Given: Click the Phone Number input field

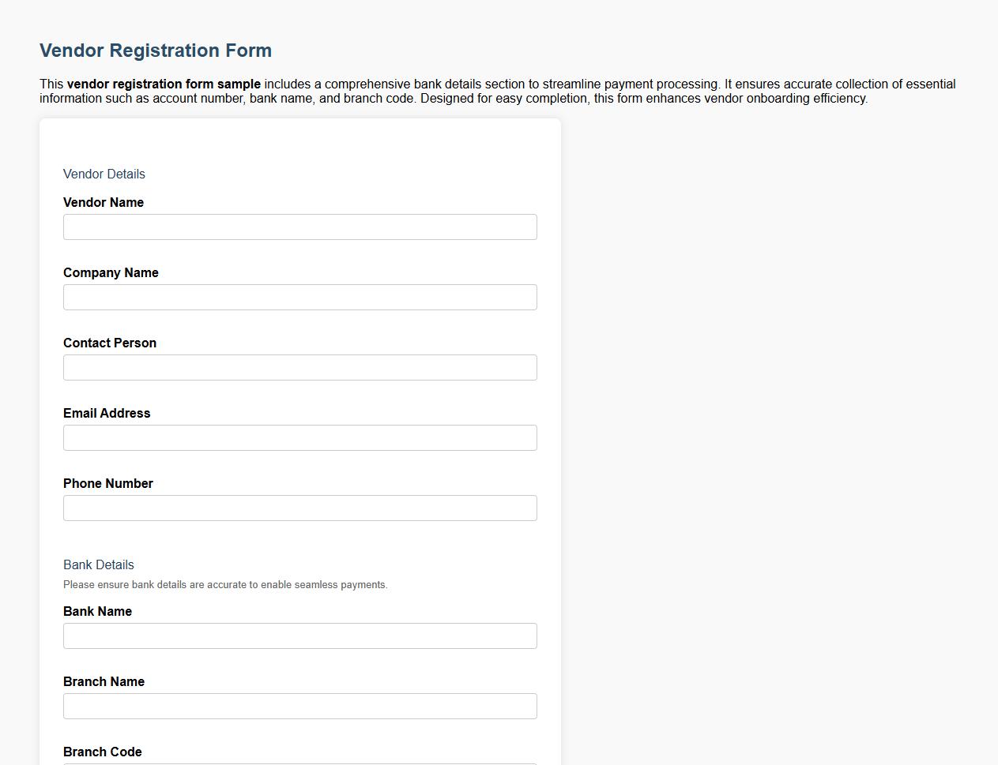Looking at the screenshot, I should 299,508.
